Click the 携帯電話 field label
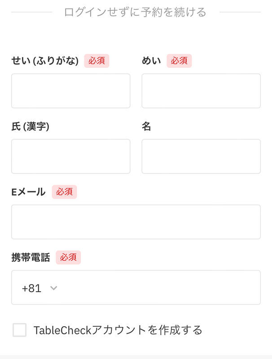Image resolution: width=272 pixels, height=359 pixels. tap(31, 257)
